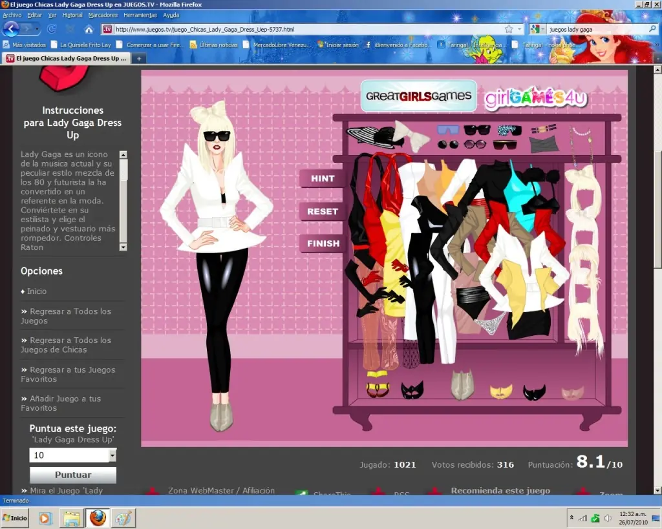This screenshot has height=529, width=662.
Task: Click Paint palette icon in taskbar
Action: (123, 518)
